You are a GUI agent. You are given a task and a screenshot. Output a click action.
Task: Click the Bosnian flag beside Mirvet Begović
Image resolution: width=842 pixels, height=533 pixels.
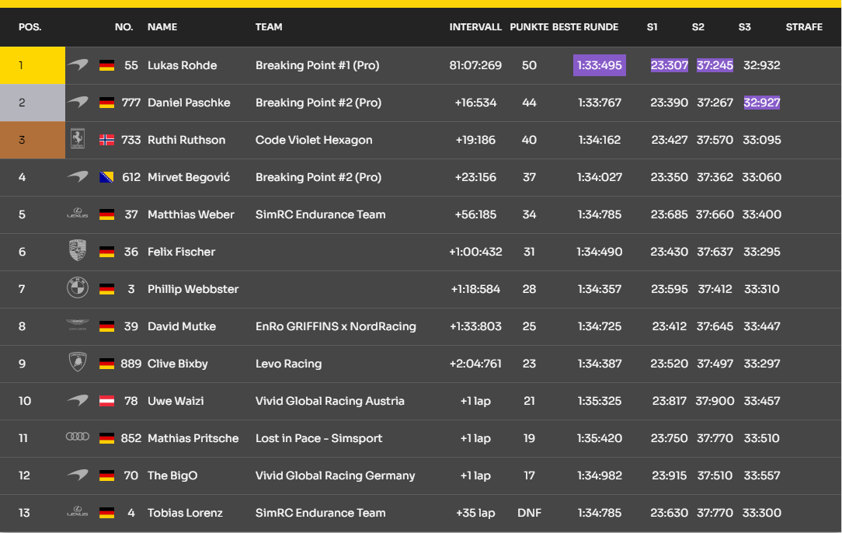point(107,178)
